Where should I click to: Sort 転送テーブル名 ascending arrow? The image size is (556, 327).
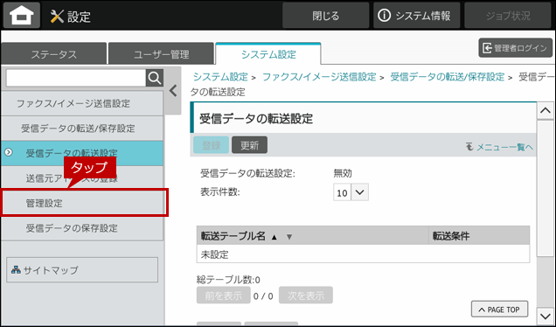click(x=274, y=237)
